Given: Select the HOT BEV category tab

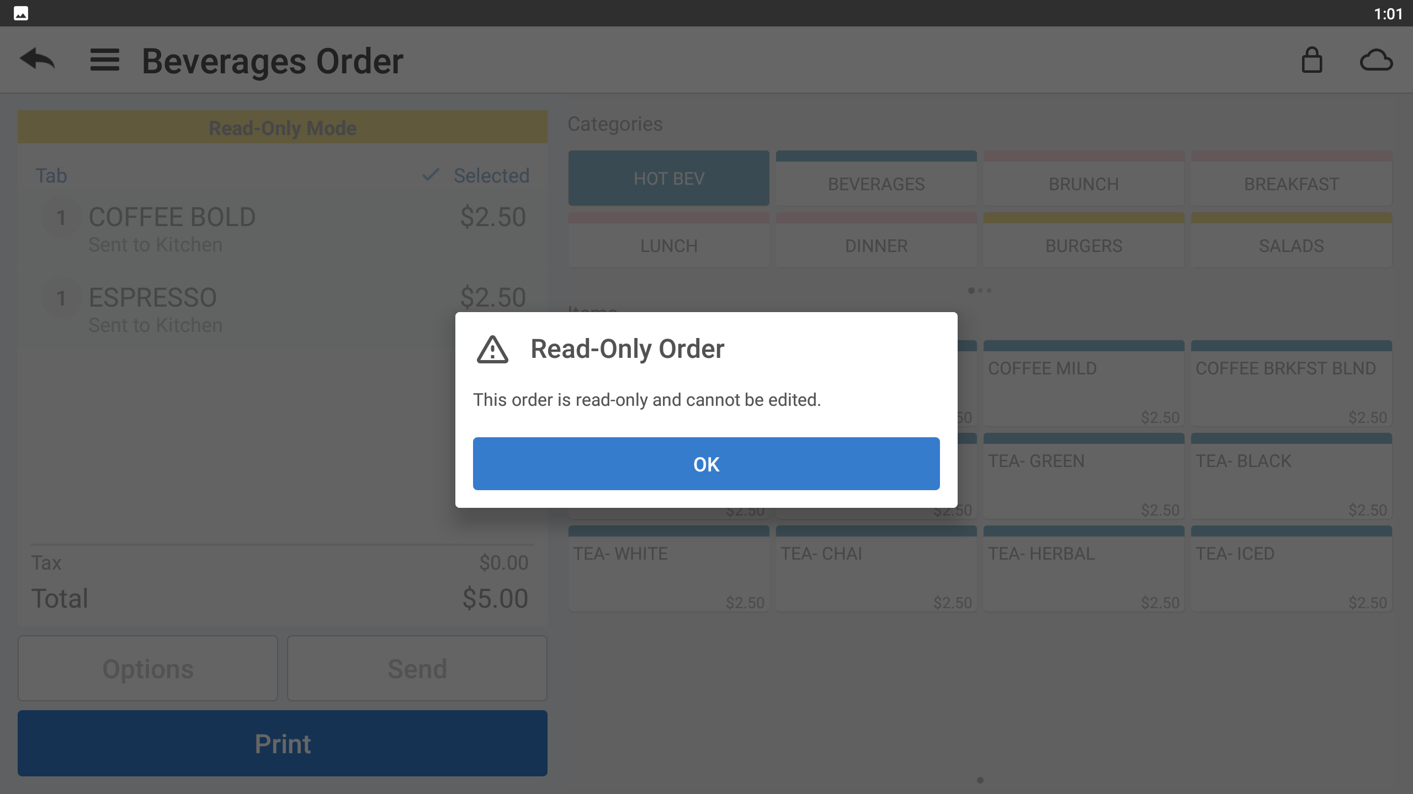Looking at the screenshot, I should tap(668, 179).
